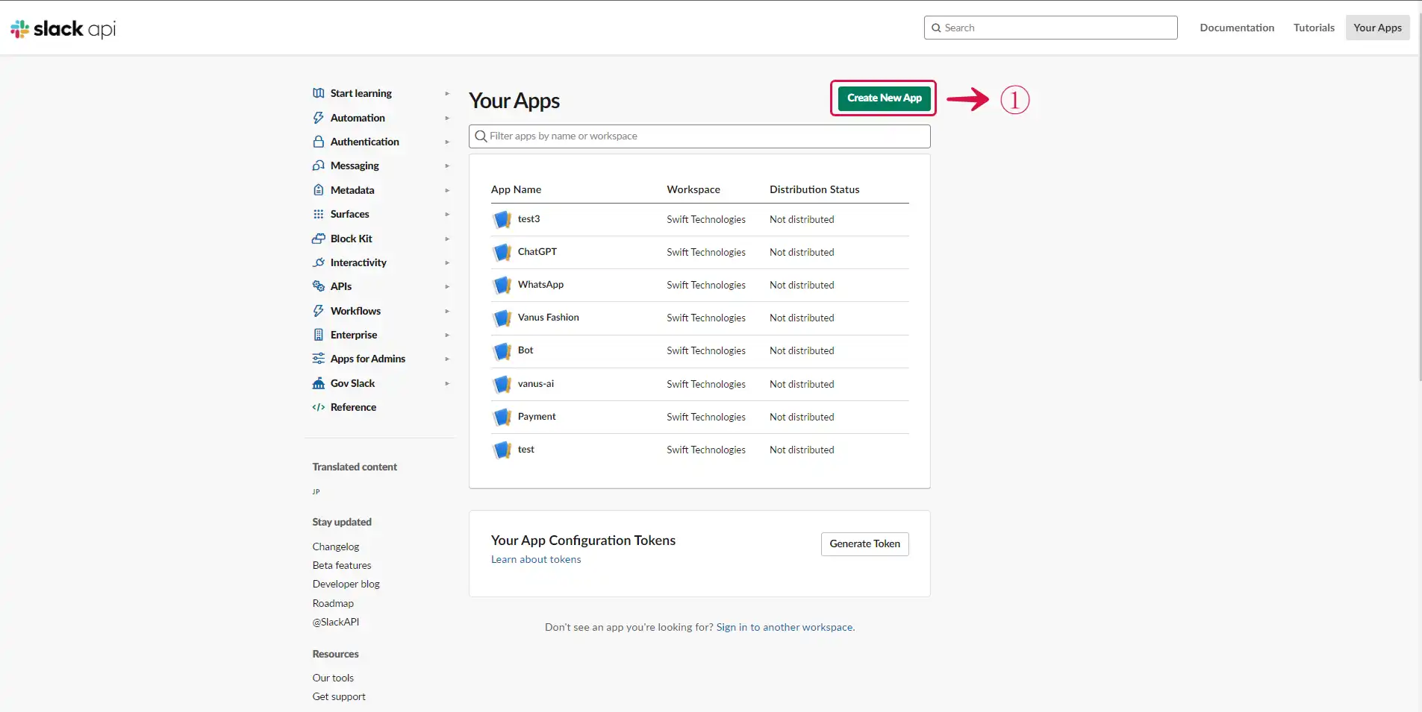This screenshot has height=712, width=1422.
Task: Open the ChatGPT app name
Action: 537,252
